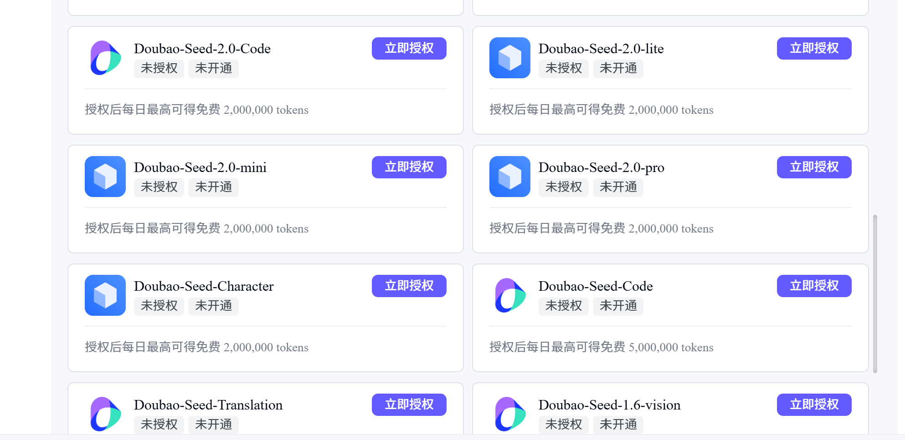Authorize Doubao-Seed-Character with 立即授权
Image resolution: width=905 pixels, height=440 pixels.
[409, 286]
